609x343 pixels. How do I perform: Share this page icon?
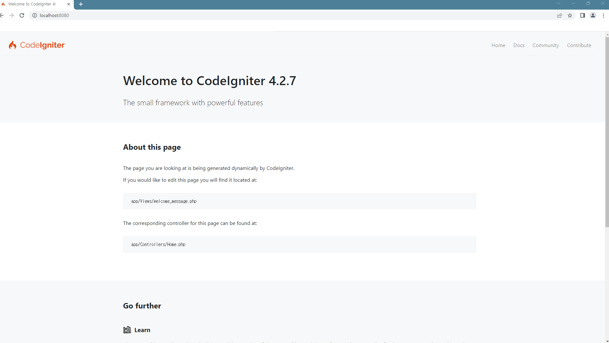coord(560,15)
